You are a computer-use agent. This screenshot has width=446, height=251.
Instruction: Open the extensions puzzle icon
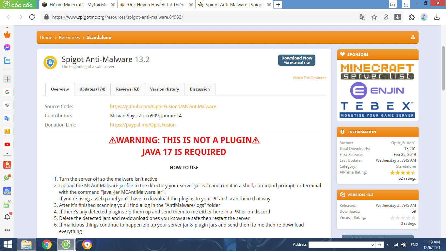pyautogui.click(x=412, y=17)
